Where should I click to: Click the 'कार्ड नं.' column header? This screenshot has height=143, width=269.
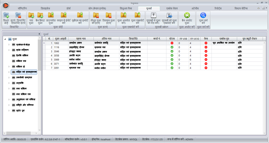[157, 39]
